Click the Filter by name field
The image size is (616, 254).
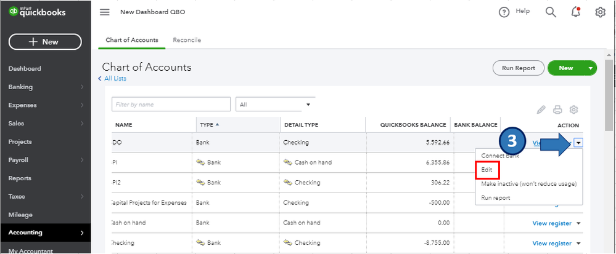[171, 105]
